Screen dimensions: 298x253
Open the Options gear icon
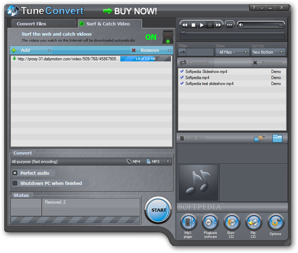pyautogui.click(x=275, y=222)
